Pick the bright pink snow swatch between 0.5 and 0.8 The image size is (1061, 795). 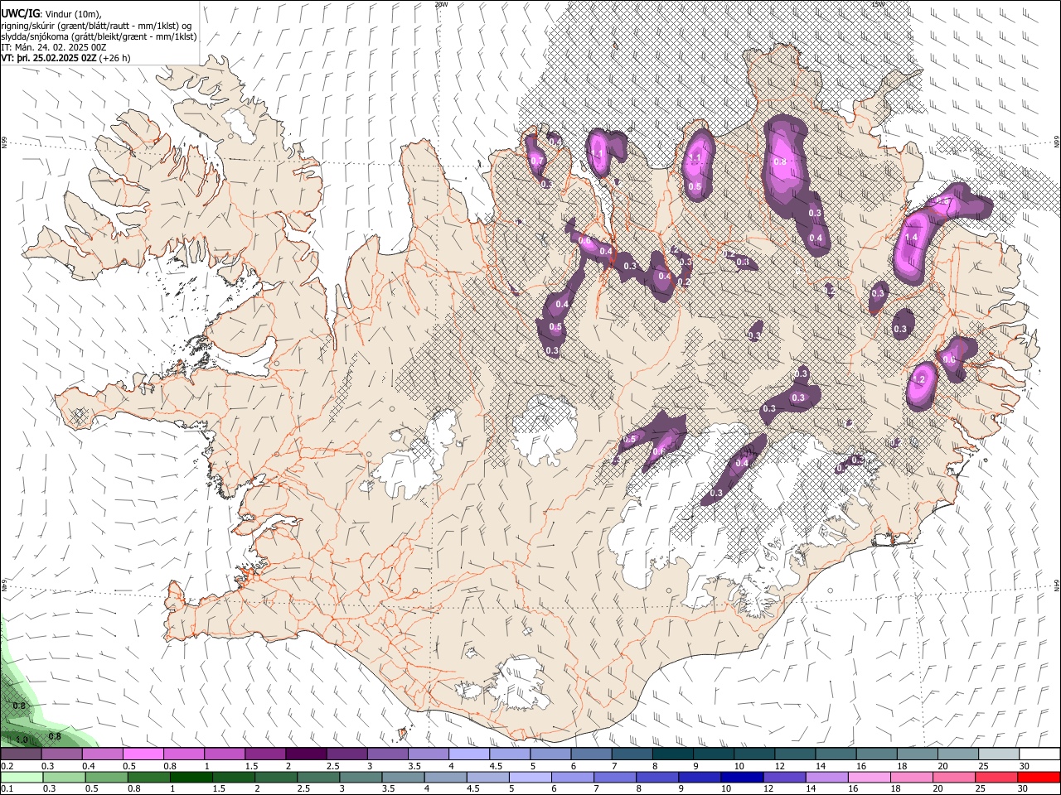[x=143, y=754]
